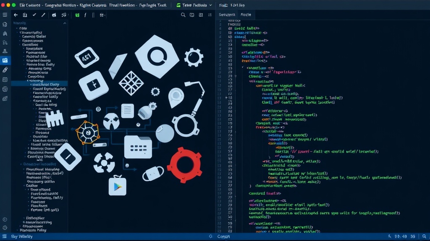The width and height of the screenshot is (430, 241).
Task: Open the home icon in left sidebar
Action: [5, 33]
